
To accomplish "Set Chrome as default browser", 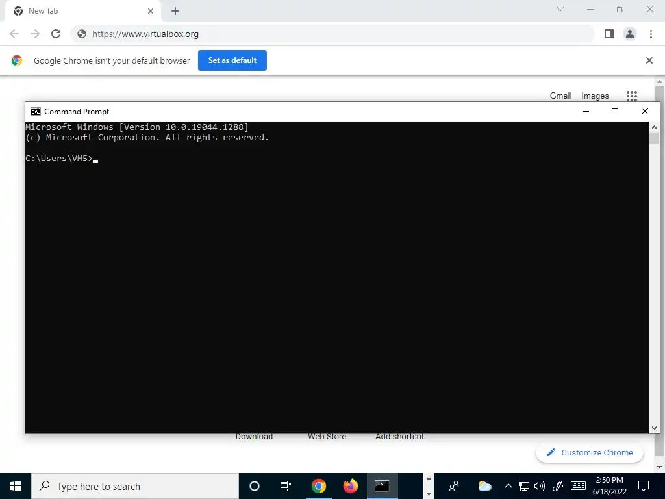I will click(x=232, y=60).
